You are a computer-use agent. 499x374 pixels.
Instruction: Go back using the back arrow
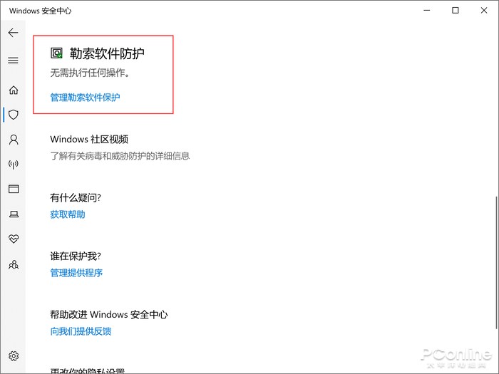click(13, 33)
